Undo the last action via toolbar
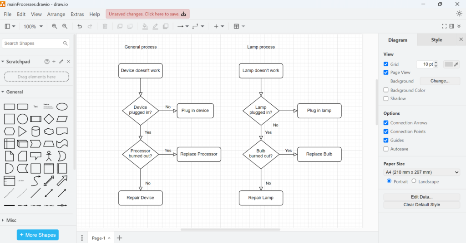 (80, 27)
